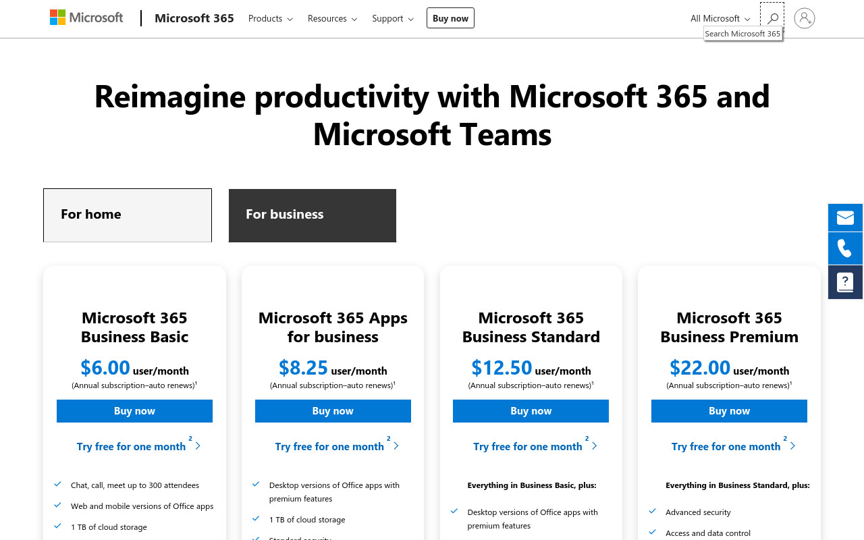
Task: Click the $22.00 price text
Action: 700,368
